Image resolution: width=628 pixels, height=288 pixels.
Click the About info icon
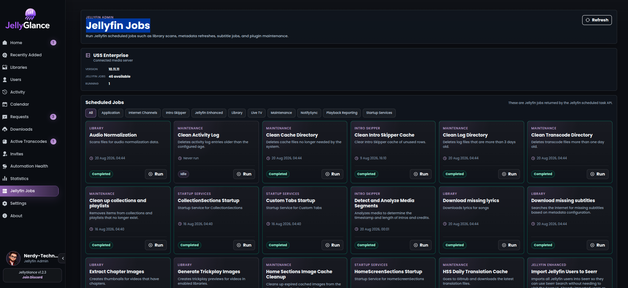point(5,216)
